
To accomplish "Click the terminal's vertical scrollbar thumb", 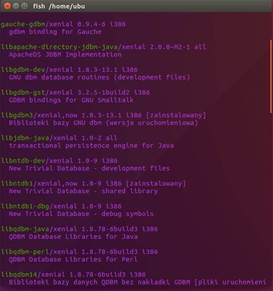I will click(271, 76).
